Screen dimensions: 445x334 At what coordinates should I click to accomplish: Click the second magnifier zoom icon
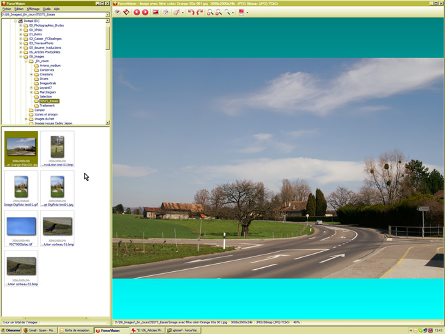pos(219,12)
